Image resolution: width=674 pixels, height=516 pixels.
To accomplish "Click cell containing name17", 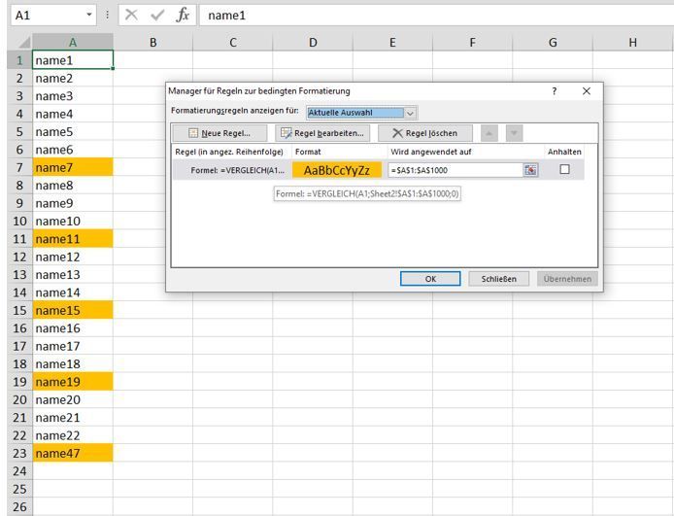I will [73, 346].
